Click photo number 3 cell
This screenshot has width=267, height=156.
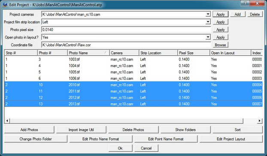39,59
